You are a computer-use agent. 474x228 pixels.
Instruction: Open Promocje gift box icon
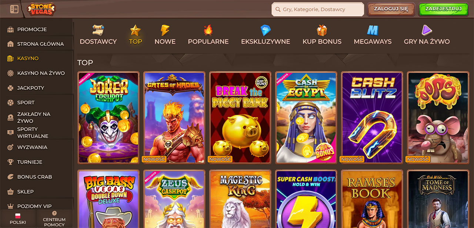click(10, 29)
